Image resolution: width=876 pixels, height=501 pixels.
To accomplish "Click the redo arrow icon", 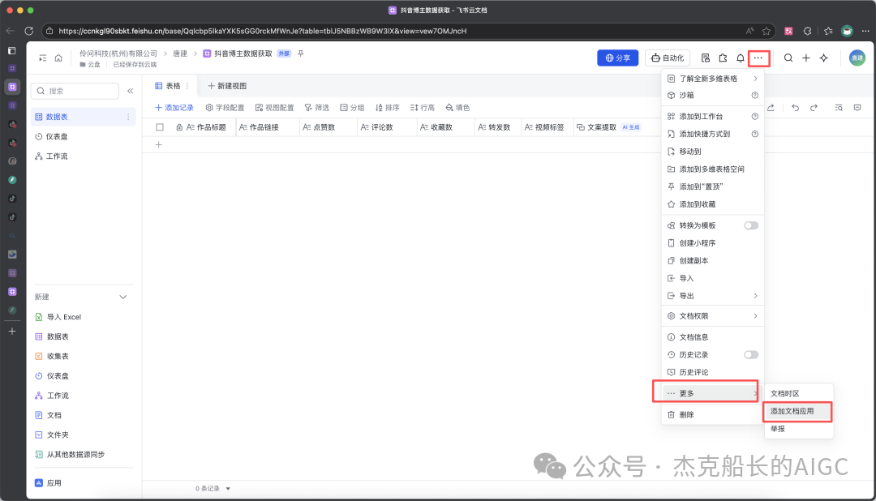I will [x=814, y=108].
